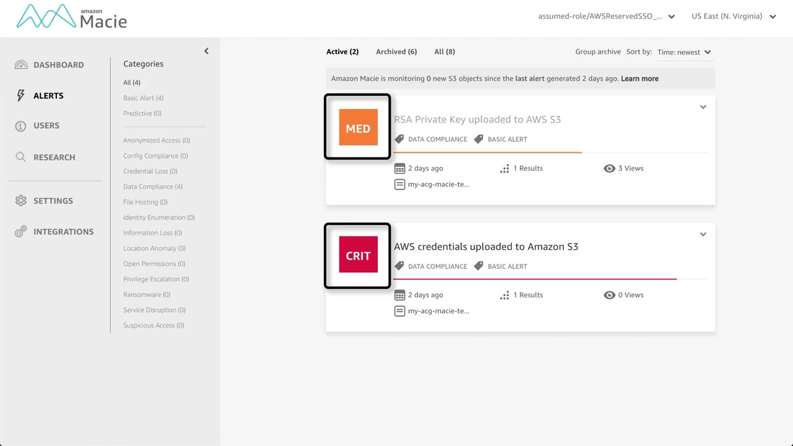Click the results icon on RSA Private Key alert

click(x=505, y=168)
